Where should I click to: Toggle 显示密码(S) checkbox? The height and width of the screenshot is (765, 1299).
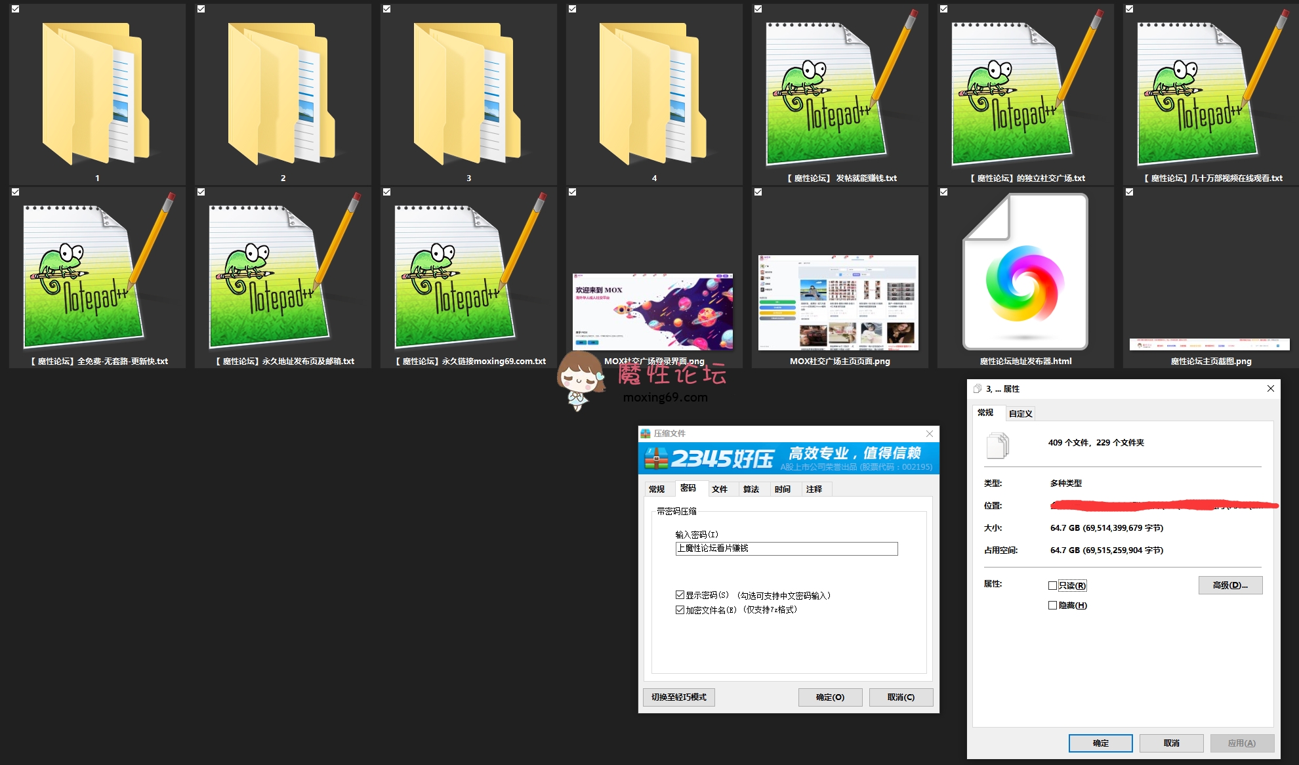680,595
